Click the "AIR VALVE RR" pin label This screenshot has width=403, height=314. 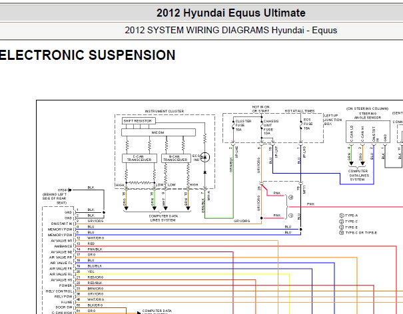click(61, 257)
